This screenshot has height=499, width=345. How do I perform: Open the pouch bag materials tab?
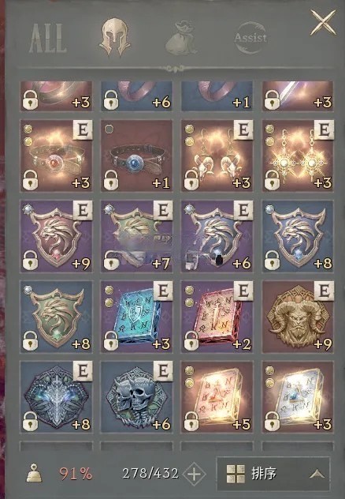181,38
